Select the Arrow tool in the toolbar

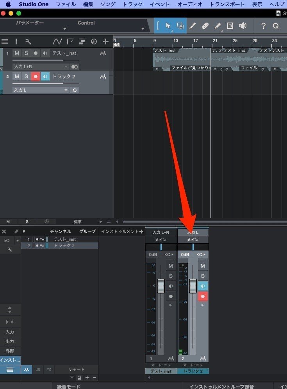click(168, 26)
